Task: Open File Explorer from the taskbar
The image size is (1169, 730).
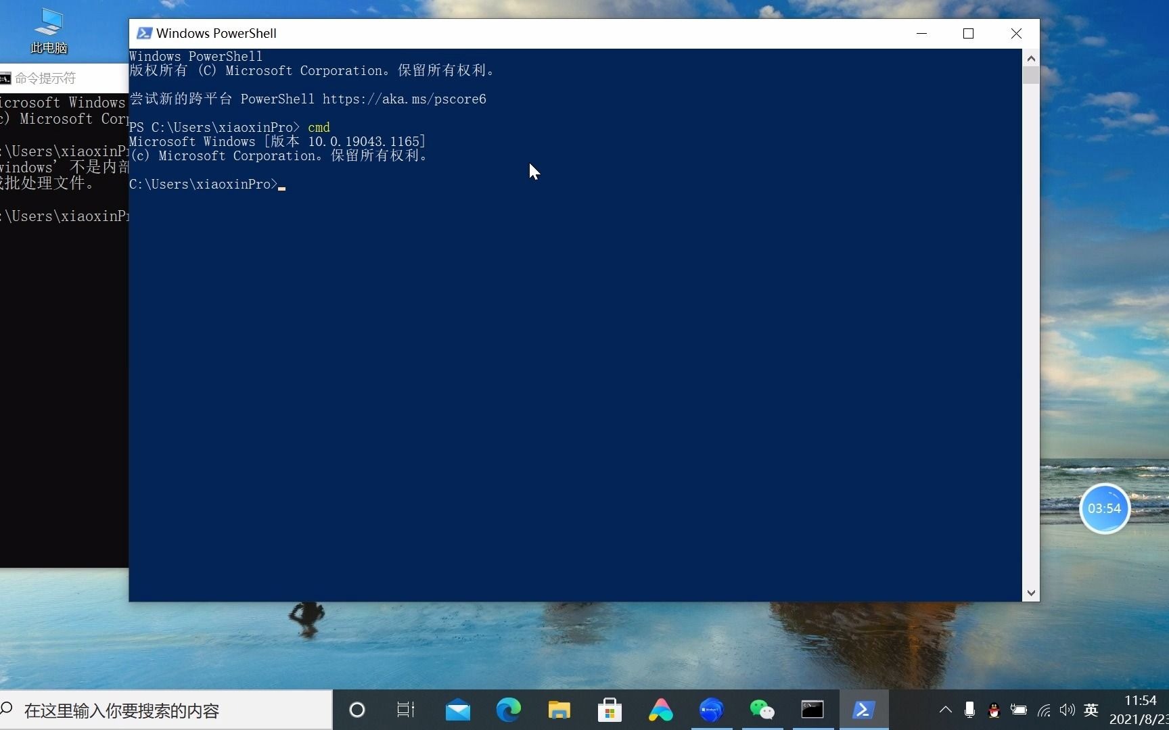Action: (559, 710)
